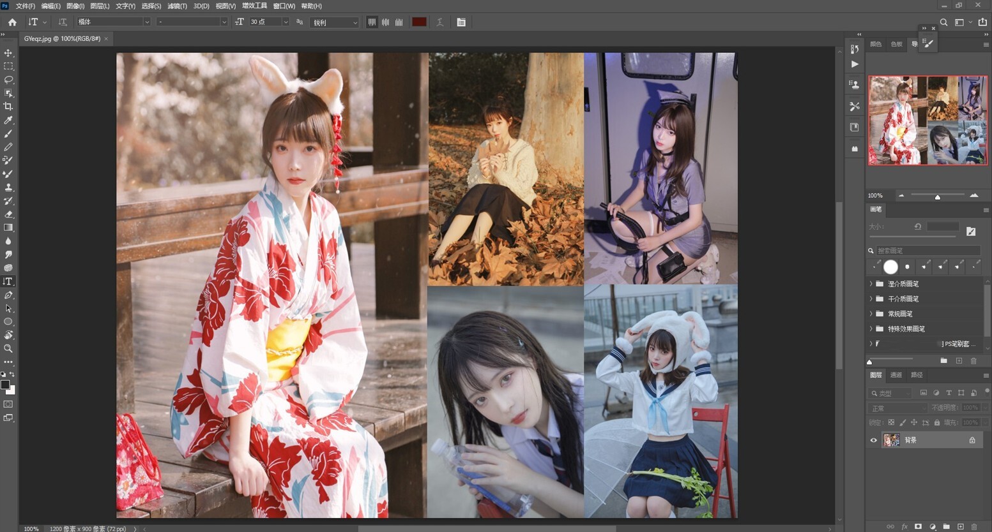Select the Zoom magnifier tool
Screen dimensions: 992x532
click(x=8, y=349)
